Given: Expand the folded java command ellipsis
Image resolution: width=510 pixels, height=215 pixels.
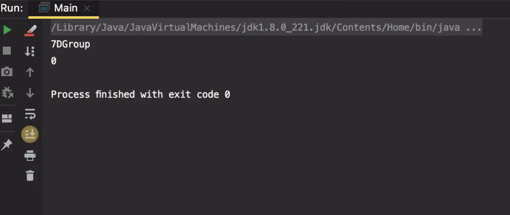Looking at the screenshot, I should coord(474,28).
